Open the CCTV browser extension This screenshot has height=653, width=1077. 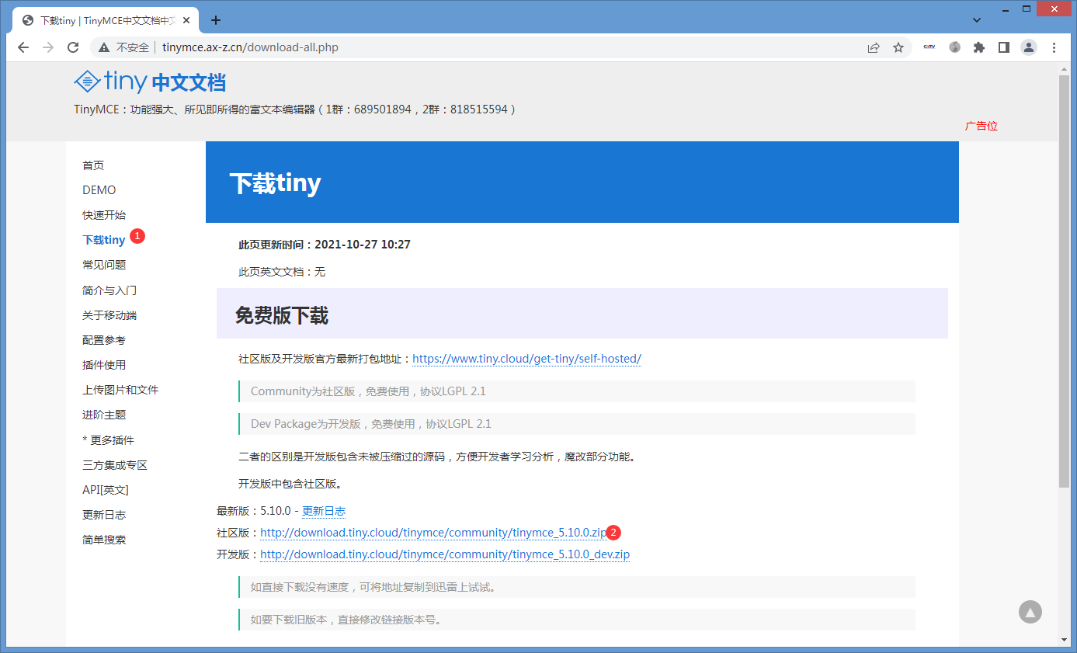click(x=929, y=47)
